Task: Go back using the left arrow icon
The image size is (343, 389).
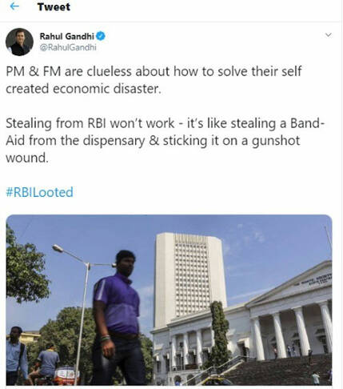Action: [x=14, y=6]
